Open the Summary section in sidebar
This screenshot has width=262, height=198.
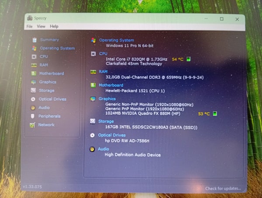pos(49,40)
